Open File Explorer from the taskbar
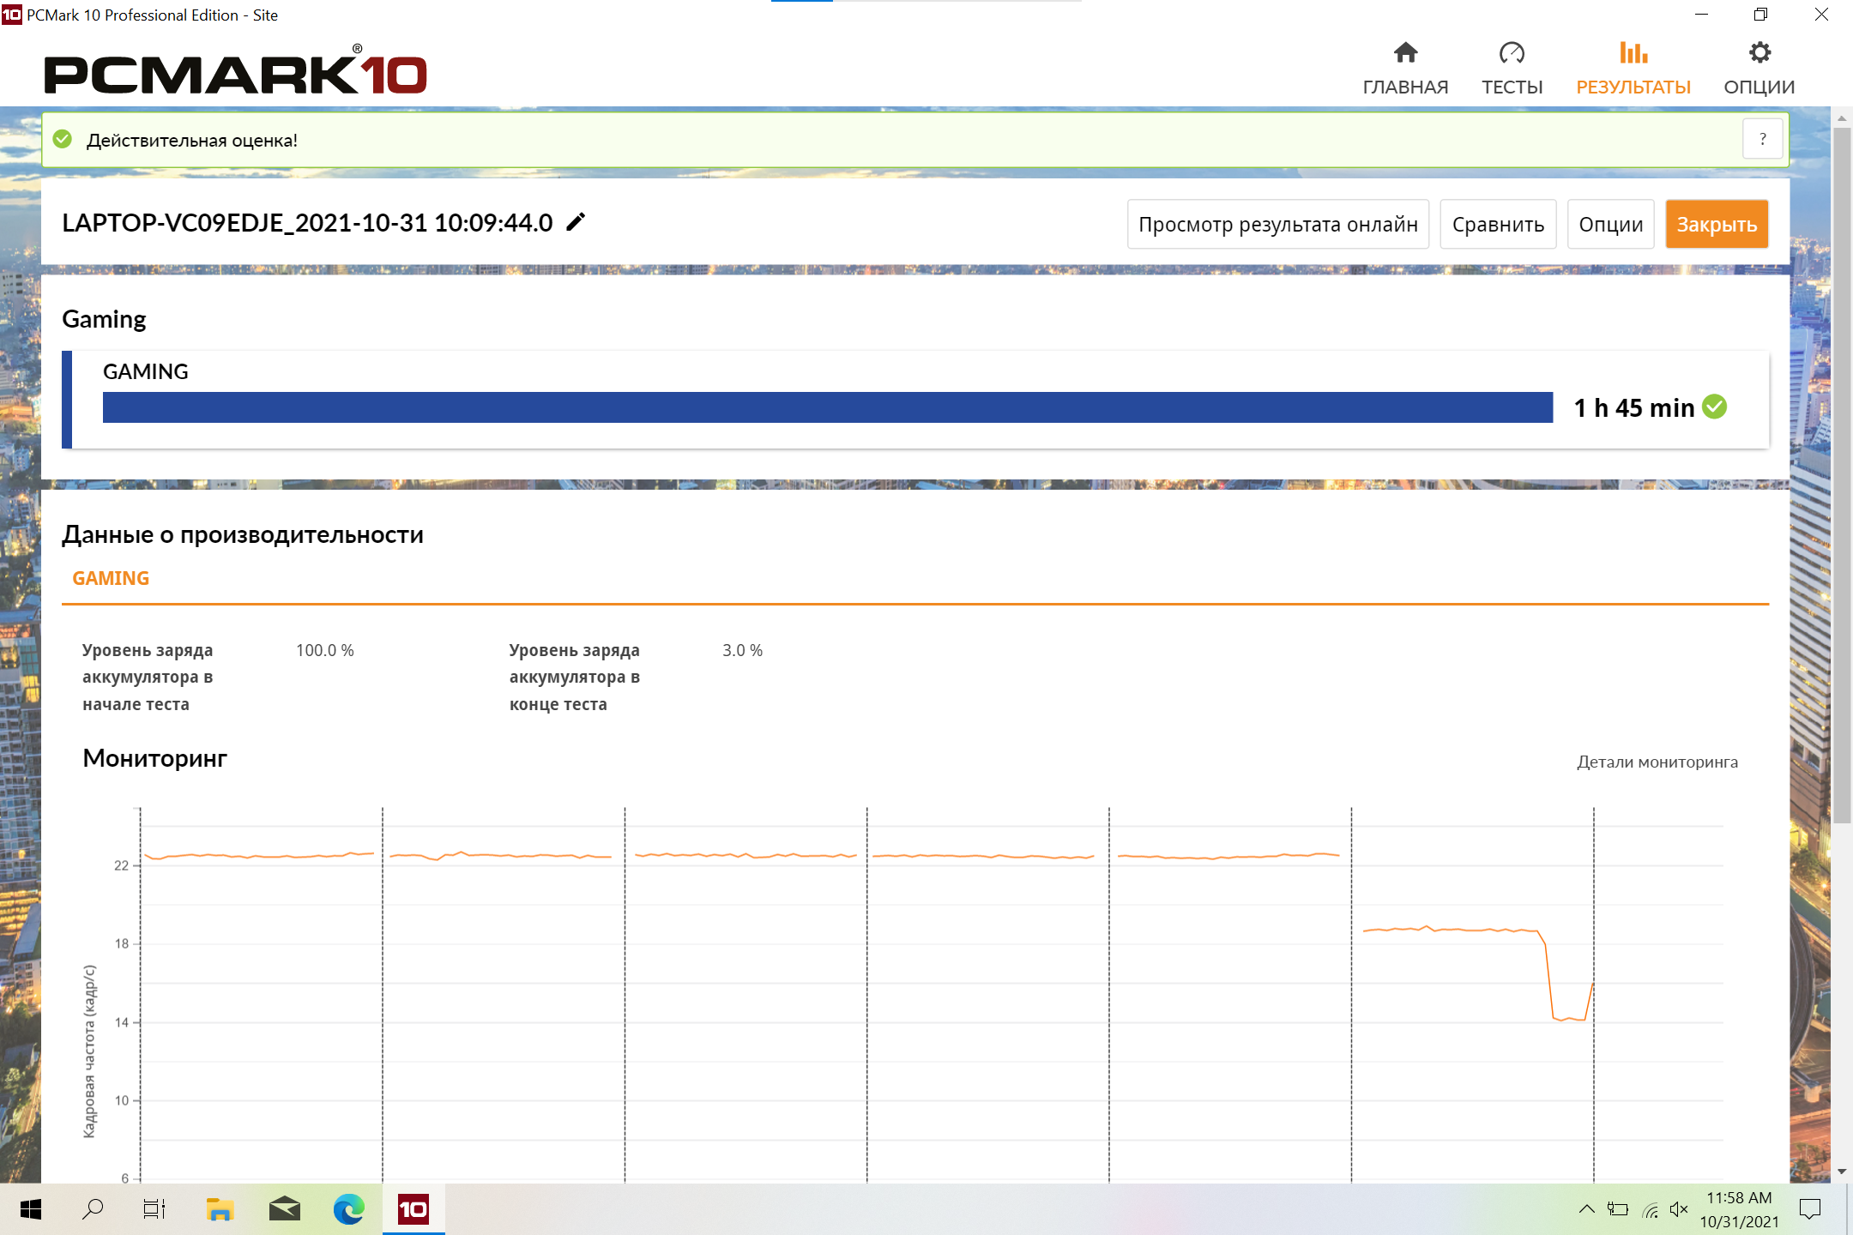This screenshot has height=1235, width=1853. [x=220, y=1209]
